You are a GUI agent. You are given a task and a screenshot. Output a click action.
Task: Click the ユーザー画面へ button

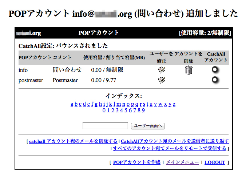[x=148, y=126]
